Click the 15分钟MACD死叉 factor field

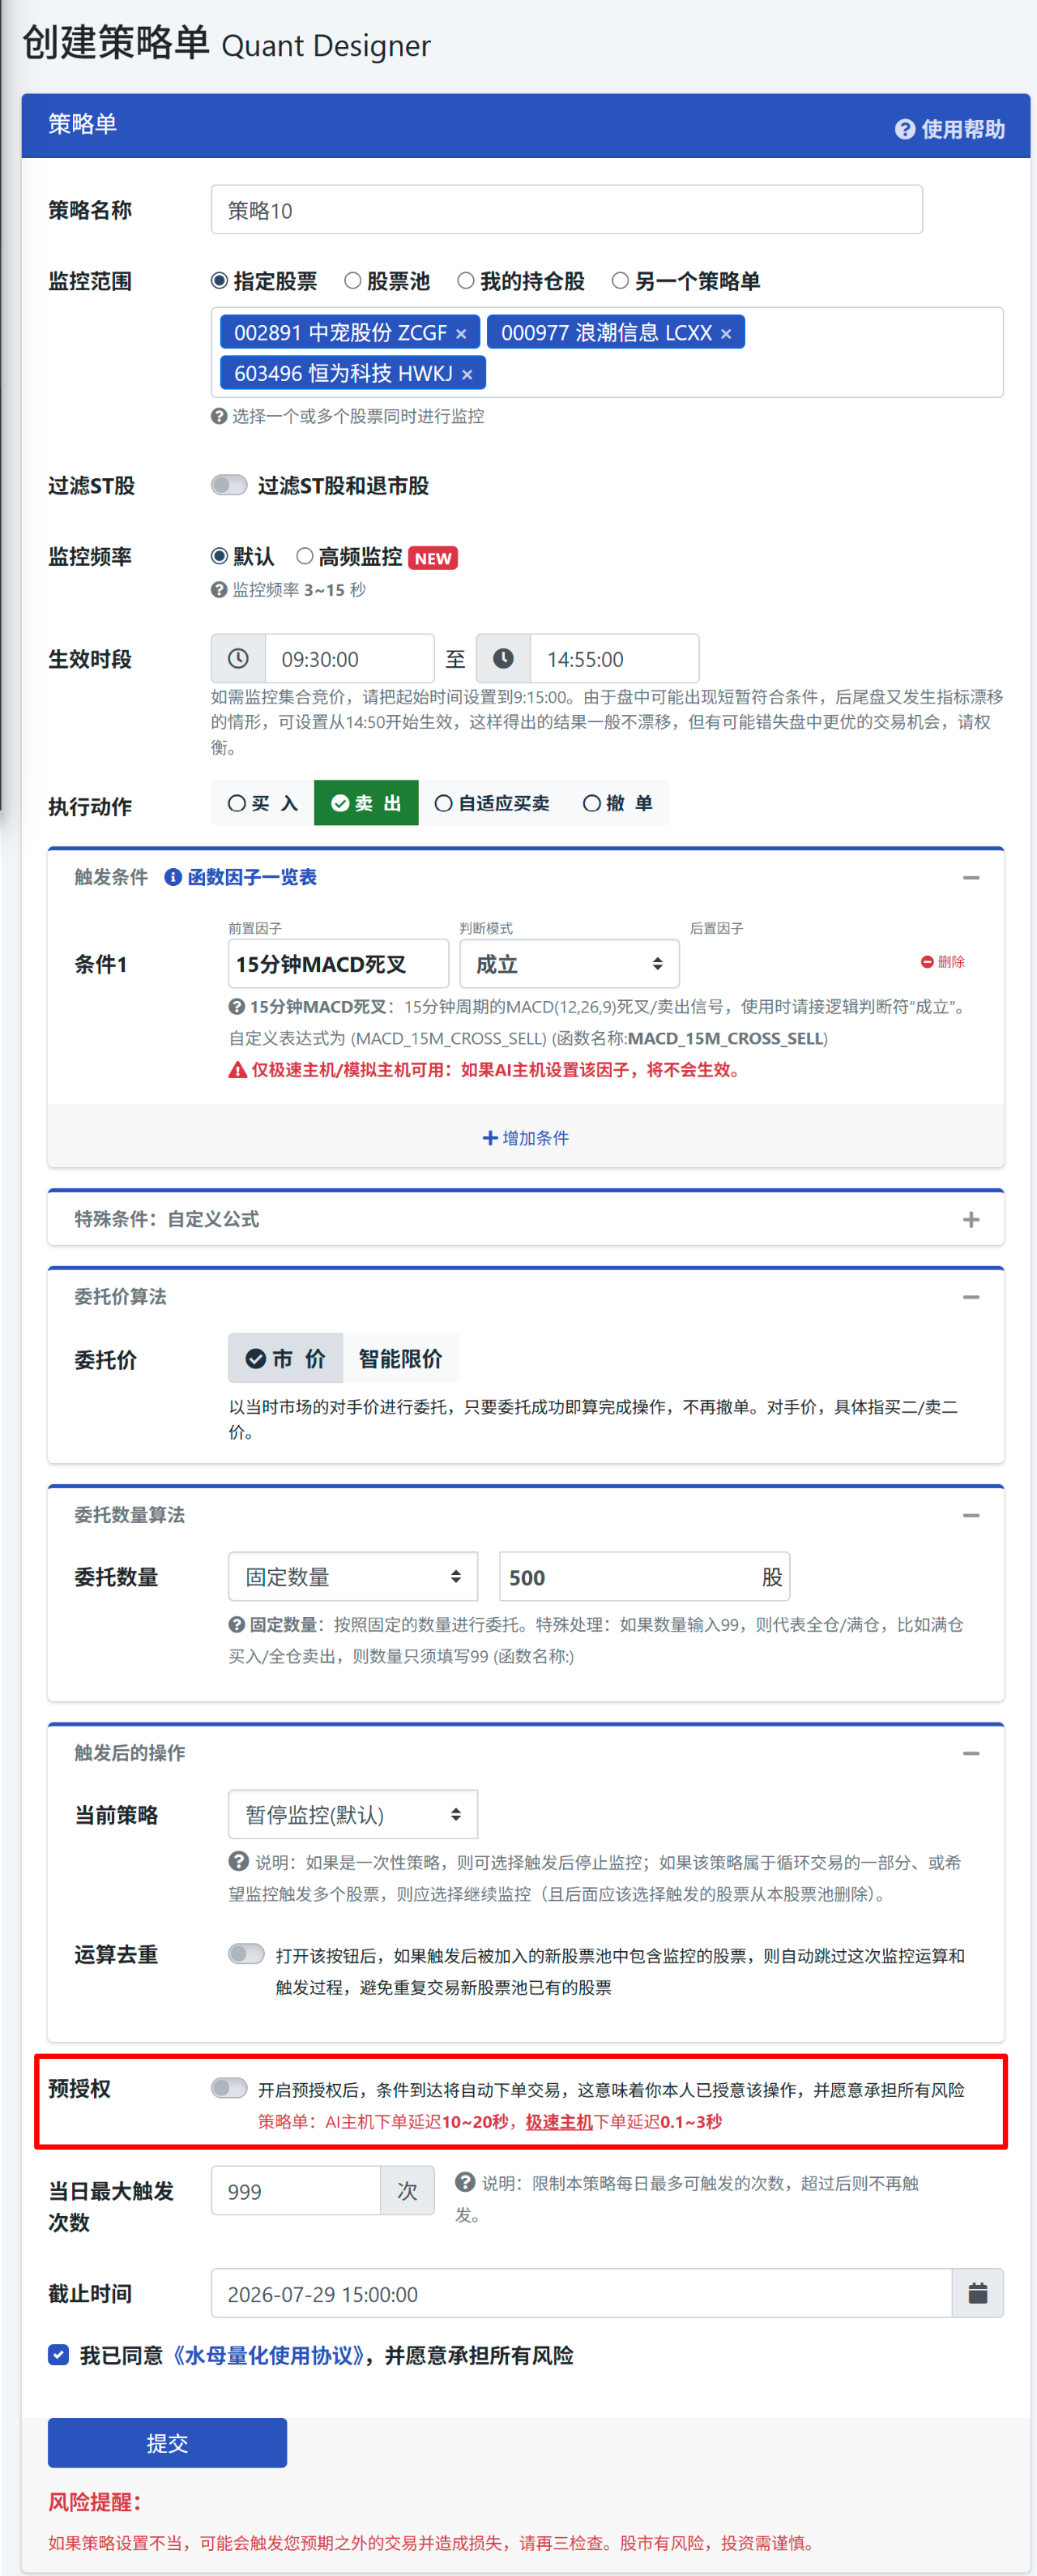tap(339, 964)
